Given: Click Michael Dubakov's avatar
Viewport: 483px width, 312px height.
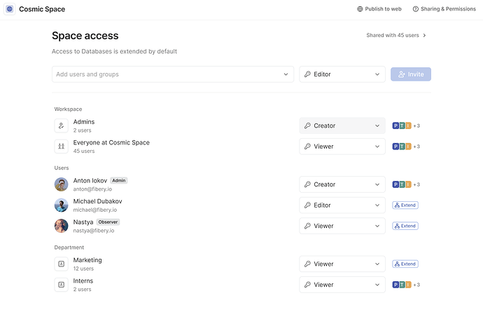Looking at the screenshot, I should (x=62, y=205).
